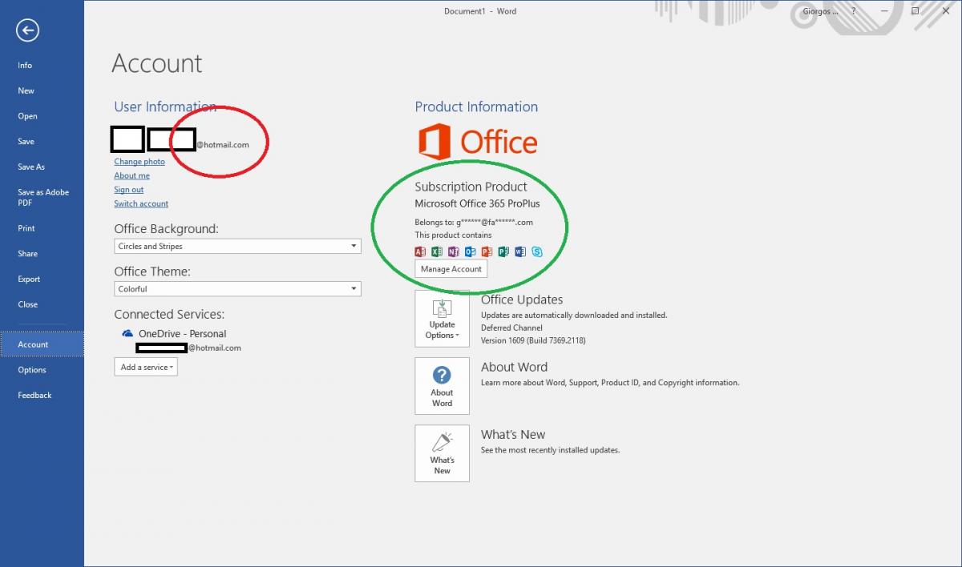
Task: Open the help question mark in title bar
Action: pos(853,11)
